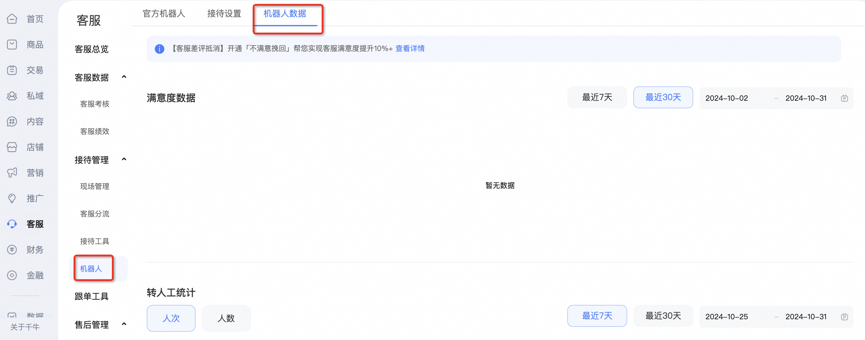Open calendar icon for 转人工统计 date range
Screen dimensions: 865x340
click(x=845, y=317)
